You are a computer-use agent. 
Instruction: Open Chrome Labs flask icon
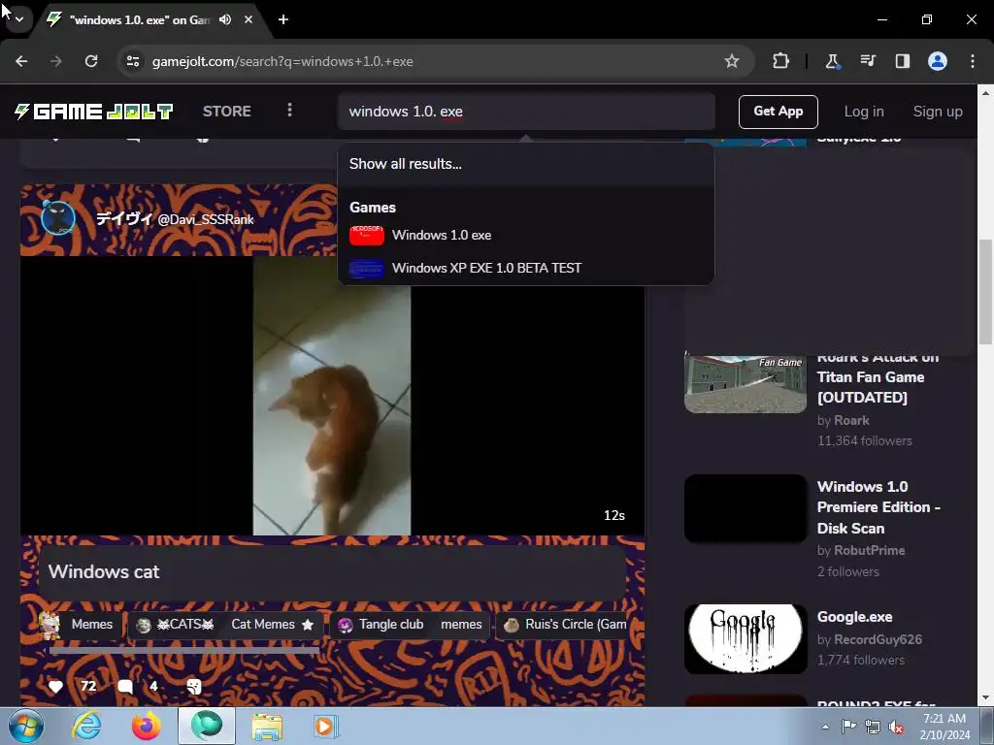coord(832,61)
